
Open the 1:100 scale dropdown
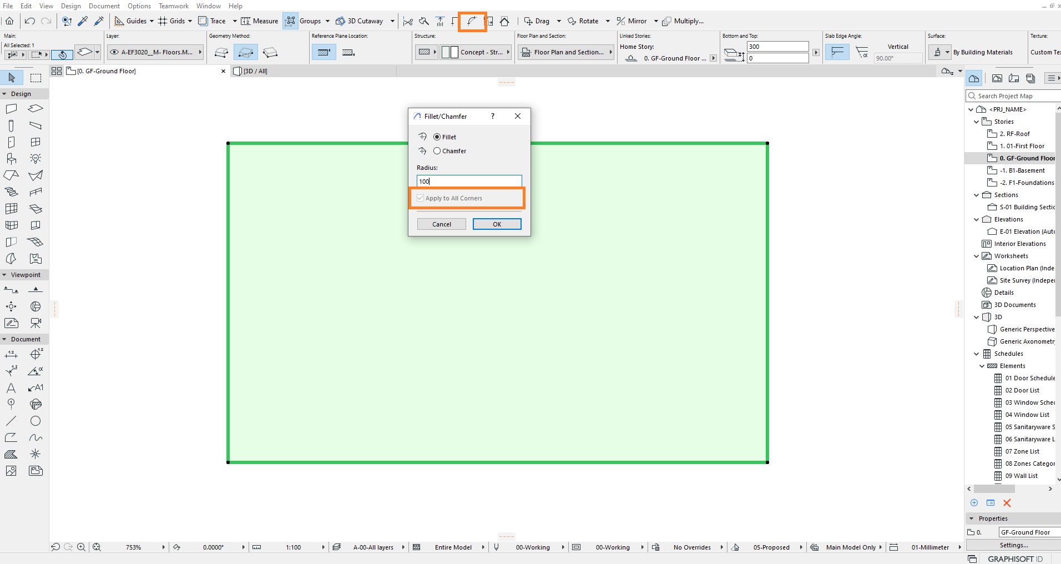[x=323, y=547]
